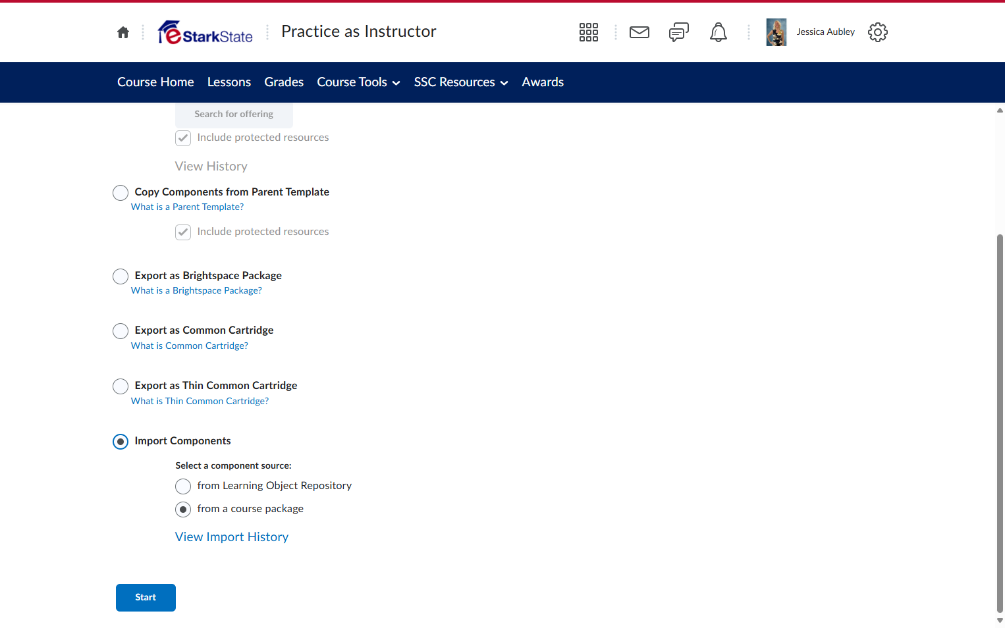Open the subscription alerts chat icon
The height and width of the screenshot is (628, 1005).
pyautogui.click(x=679, y=32)
